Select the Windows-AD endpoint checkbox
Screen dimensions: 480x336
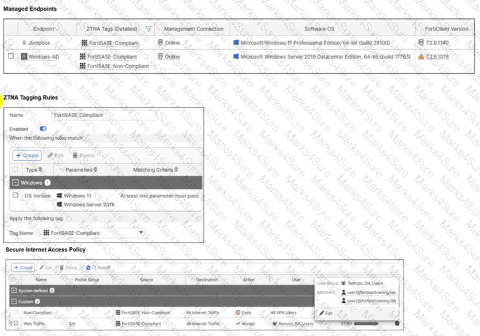[x=11, y=57]
